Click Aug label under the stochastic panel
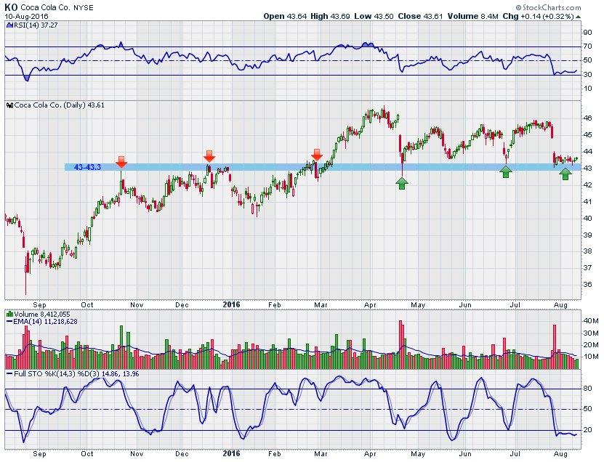 (560, 453)
